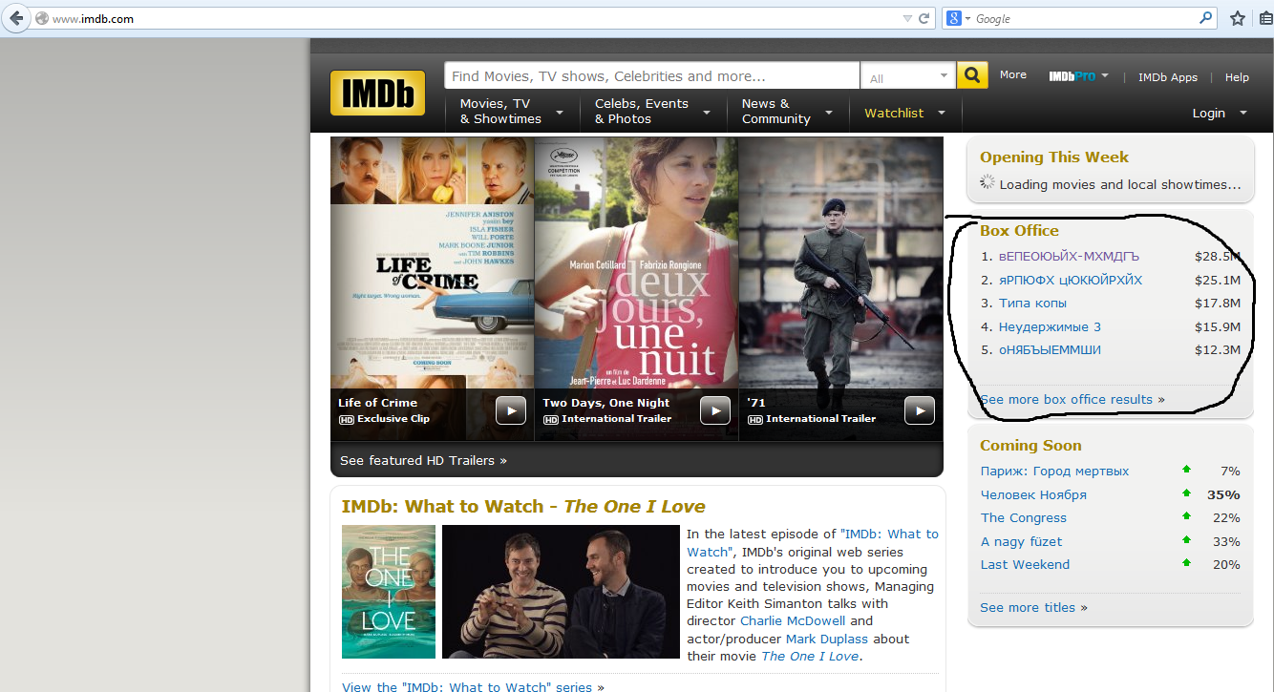Click the What to Watch video thumbnail
1274x692 pixels.
[x=561, y=592]
